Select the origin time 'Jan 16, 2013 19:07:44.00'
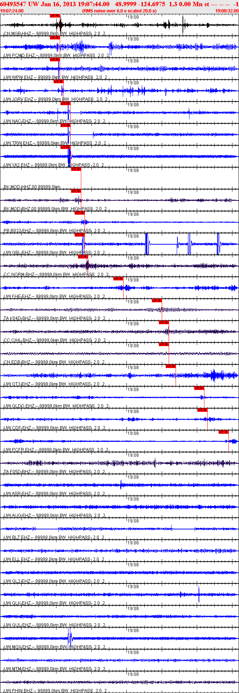The image size is (239, 693). coord(75,4)
